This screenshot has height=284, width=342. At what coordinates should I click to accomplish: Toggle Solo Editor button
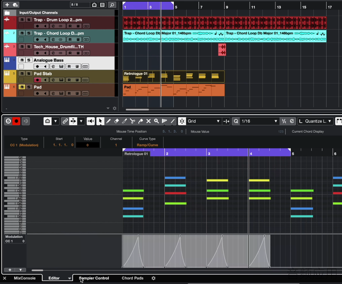[x=8, y=121]
